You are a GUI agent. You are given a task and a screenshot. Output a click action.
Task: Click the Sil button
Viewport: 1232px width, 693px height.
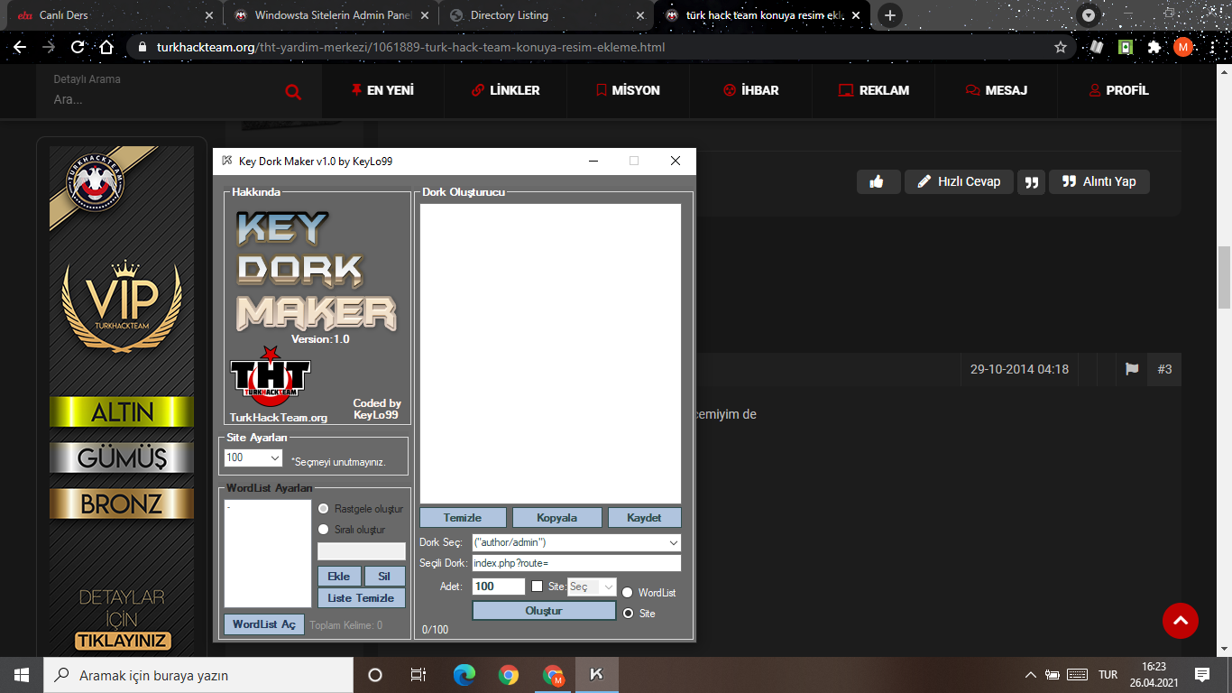[x=385, y=576]
